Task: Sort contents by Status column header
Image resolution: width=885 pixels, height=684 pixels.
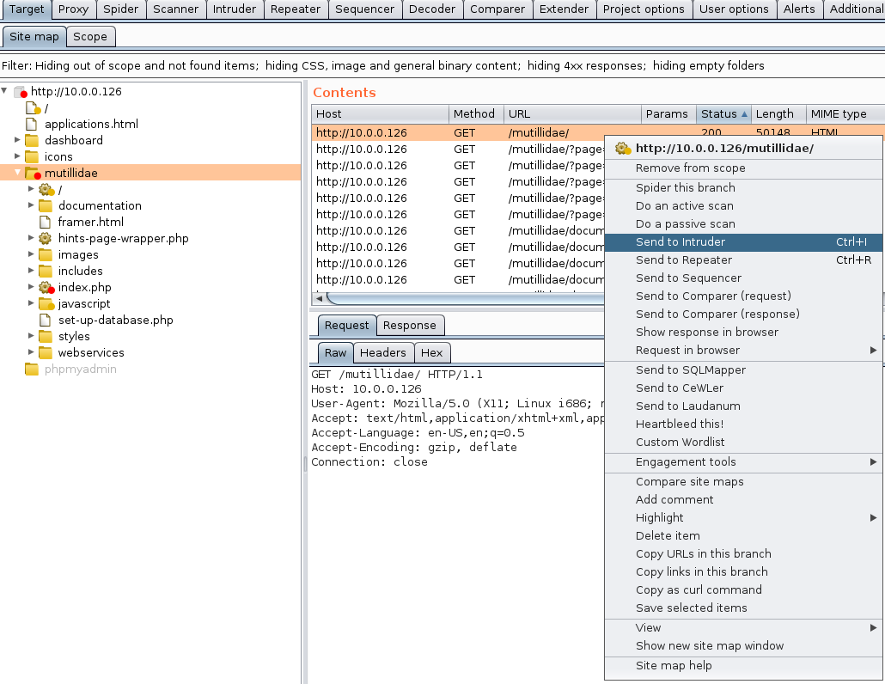Action: pos(724,114)
